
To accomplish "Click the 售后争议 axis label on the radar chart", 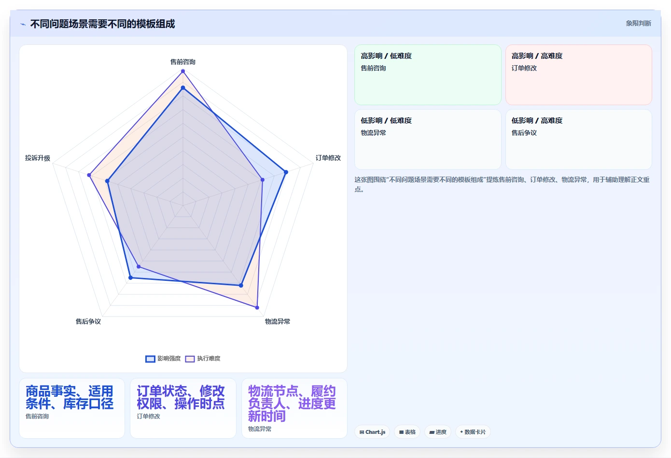I will tap(88, 321).
